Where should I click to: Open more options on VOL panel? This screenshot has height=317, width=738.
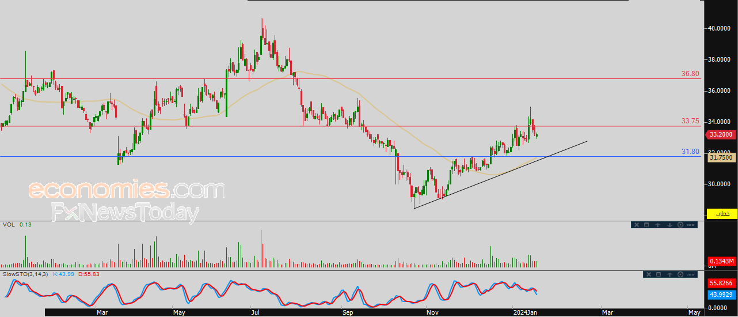click(x=690, y=225)
